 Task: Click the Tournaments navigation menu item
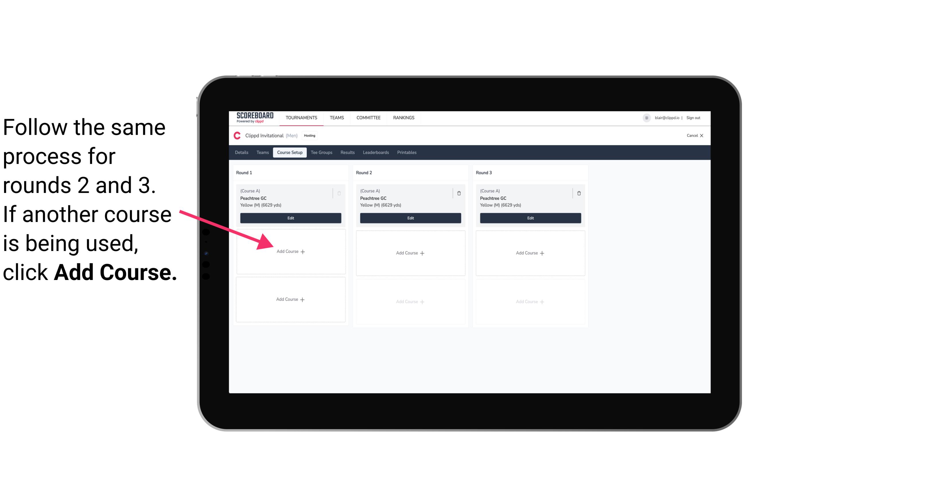click(x=302, y=117)
